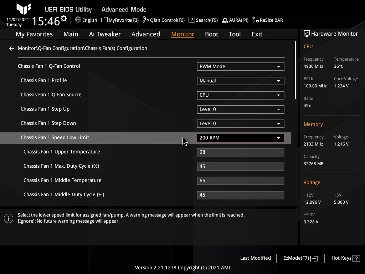This screenshot has height=274, width=365.
Task: Click the ReSize BAR icon
Action: 255,20
